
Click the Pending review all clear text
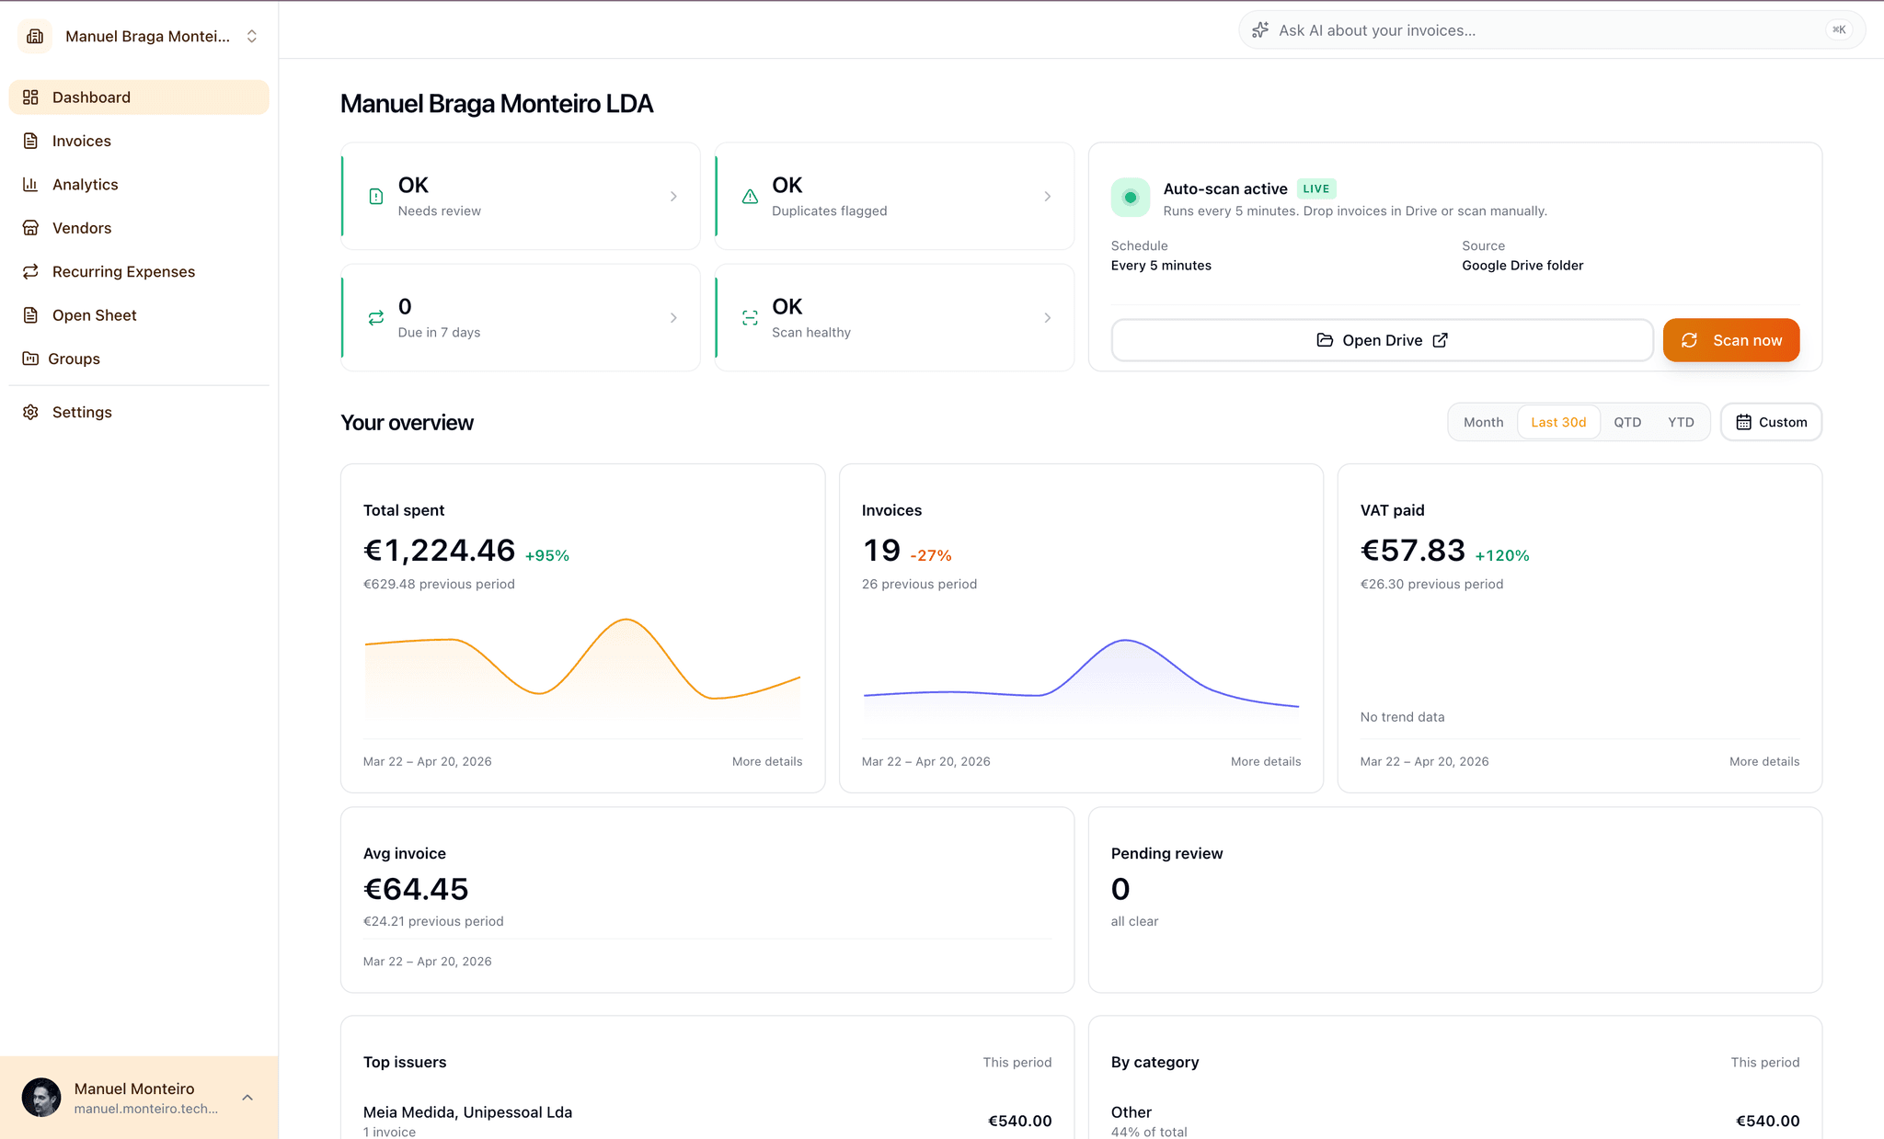click(x=1134, y=921)
